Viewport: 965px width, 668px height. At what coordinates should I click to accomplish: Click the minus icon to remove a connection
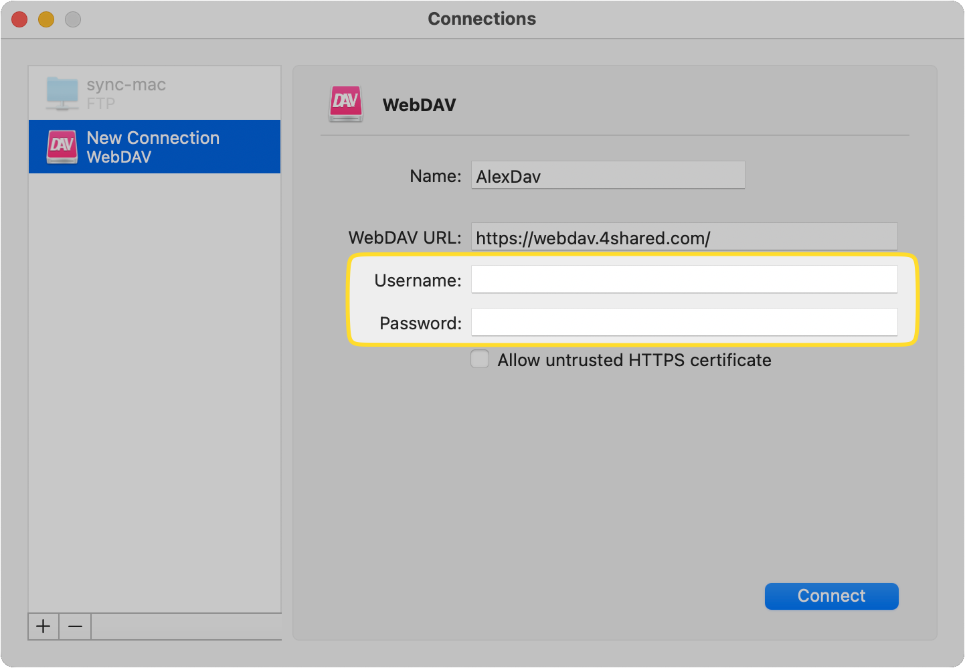[75, 627]
